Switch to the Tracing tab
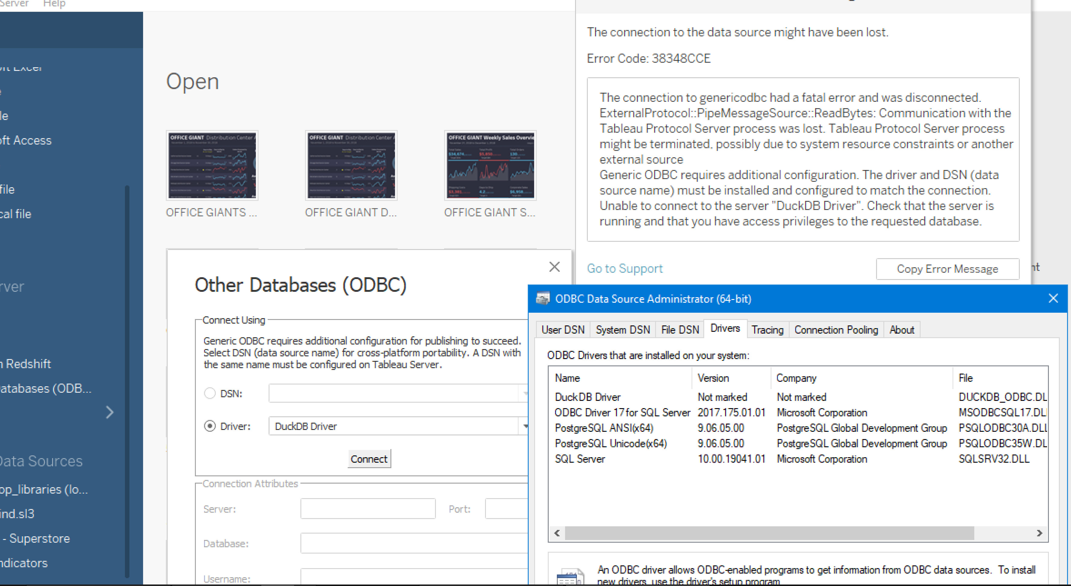 767,330
